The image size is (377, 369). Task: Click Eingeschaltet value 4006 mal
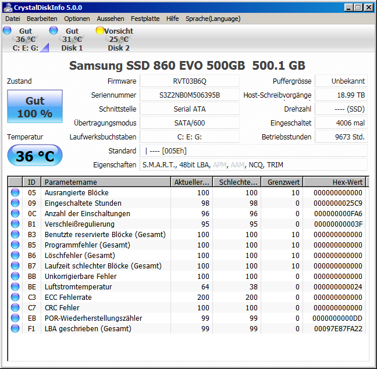point(341,123)
